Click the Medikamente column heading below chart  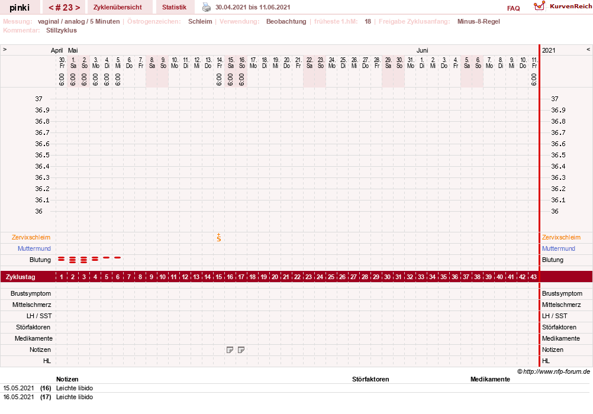490,379
